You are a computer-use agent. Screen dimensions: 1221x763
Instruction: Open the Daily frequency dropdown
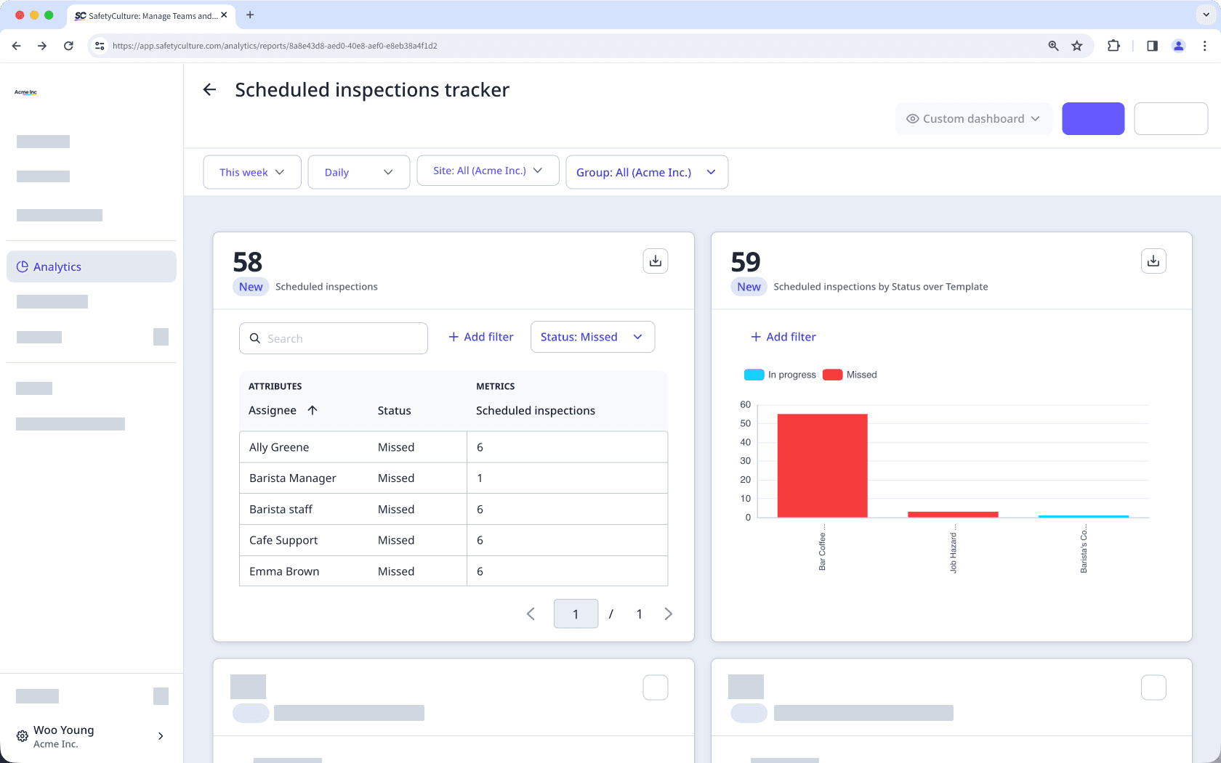[x=358, y=172]
